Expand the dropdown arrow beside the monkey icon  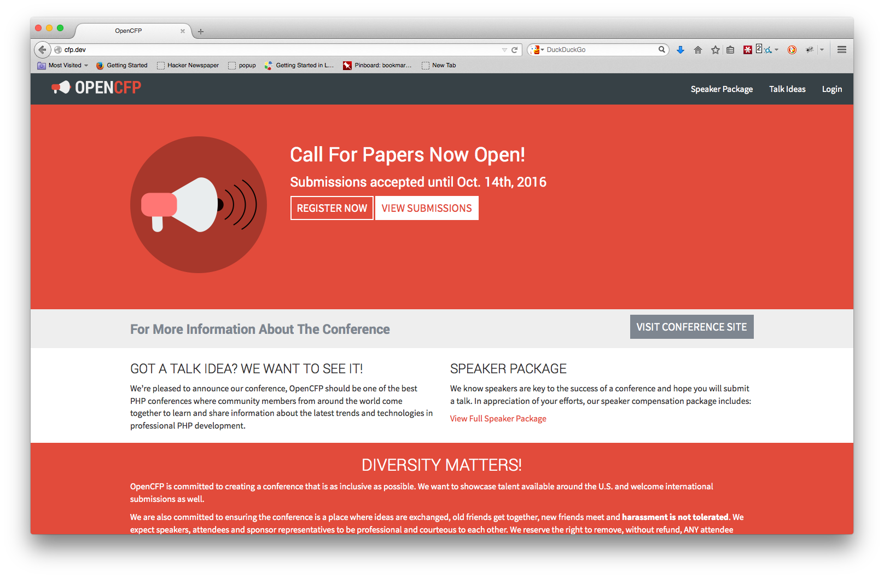tap(822, 50)
